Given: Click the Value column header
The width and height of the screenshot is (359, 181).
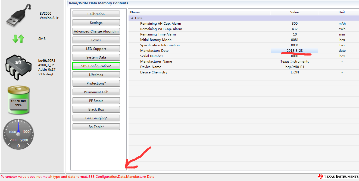Looking at the screenshot, I should (294, 12).
